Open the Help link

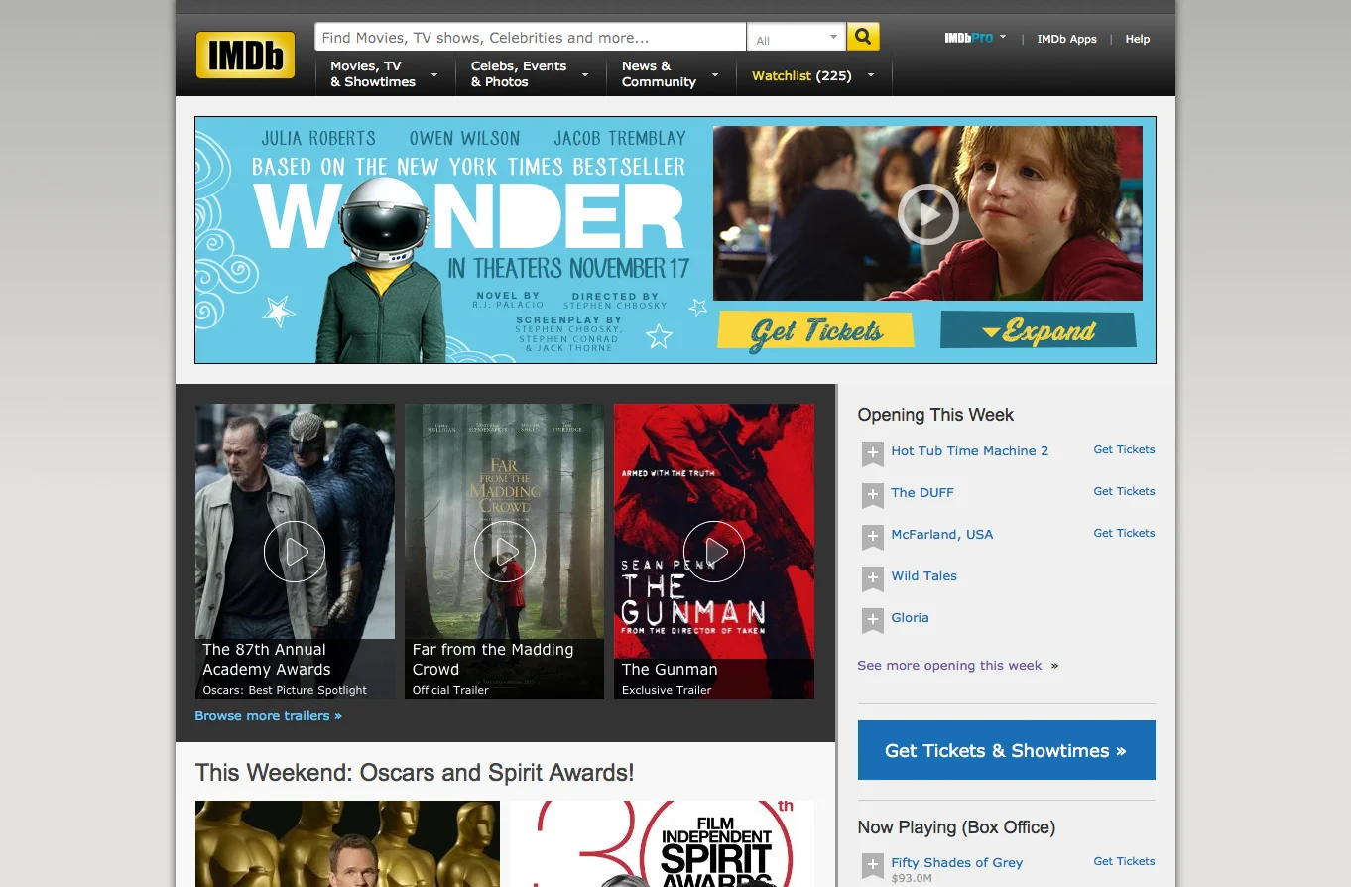coord(1138,39)
